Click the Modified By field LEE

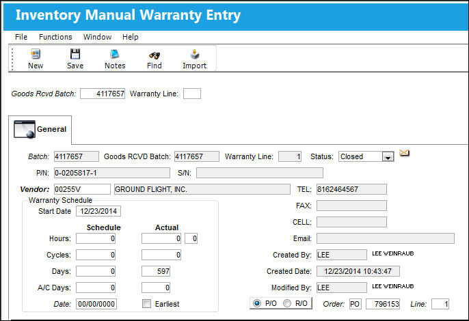(x=342, y=288)
